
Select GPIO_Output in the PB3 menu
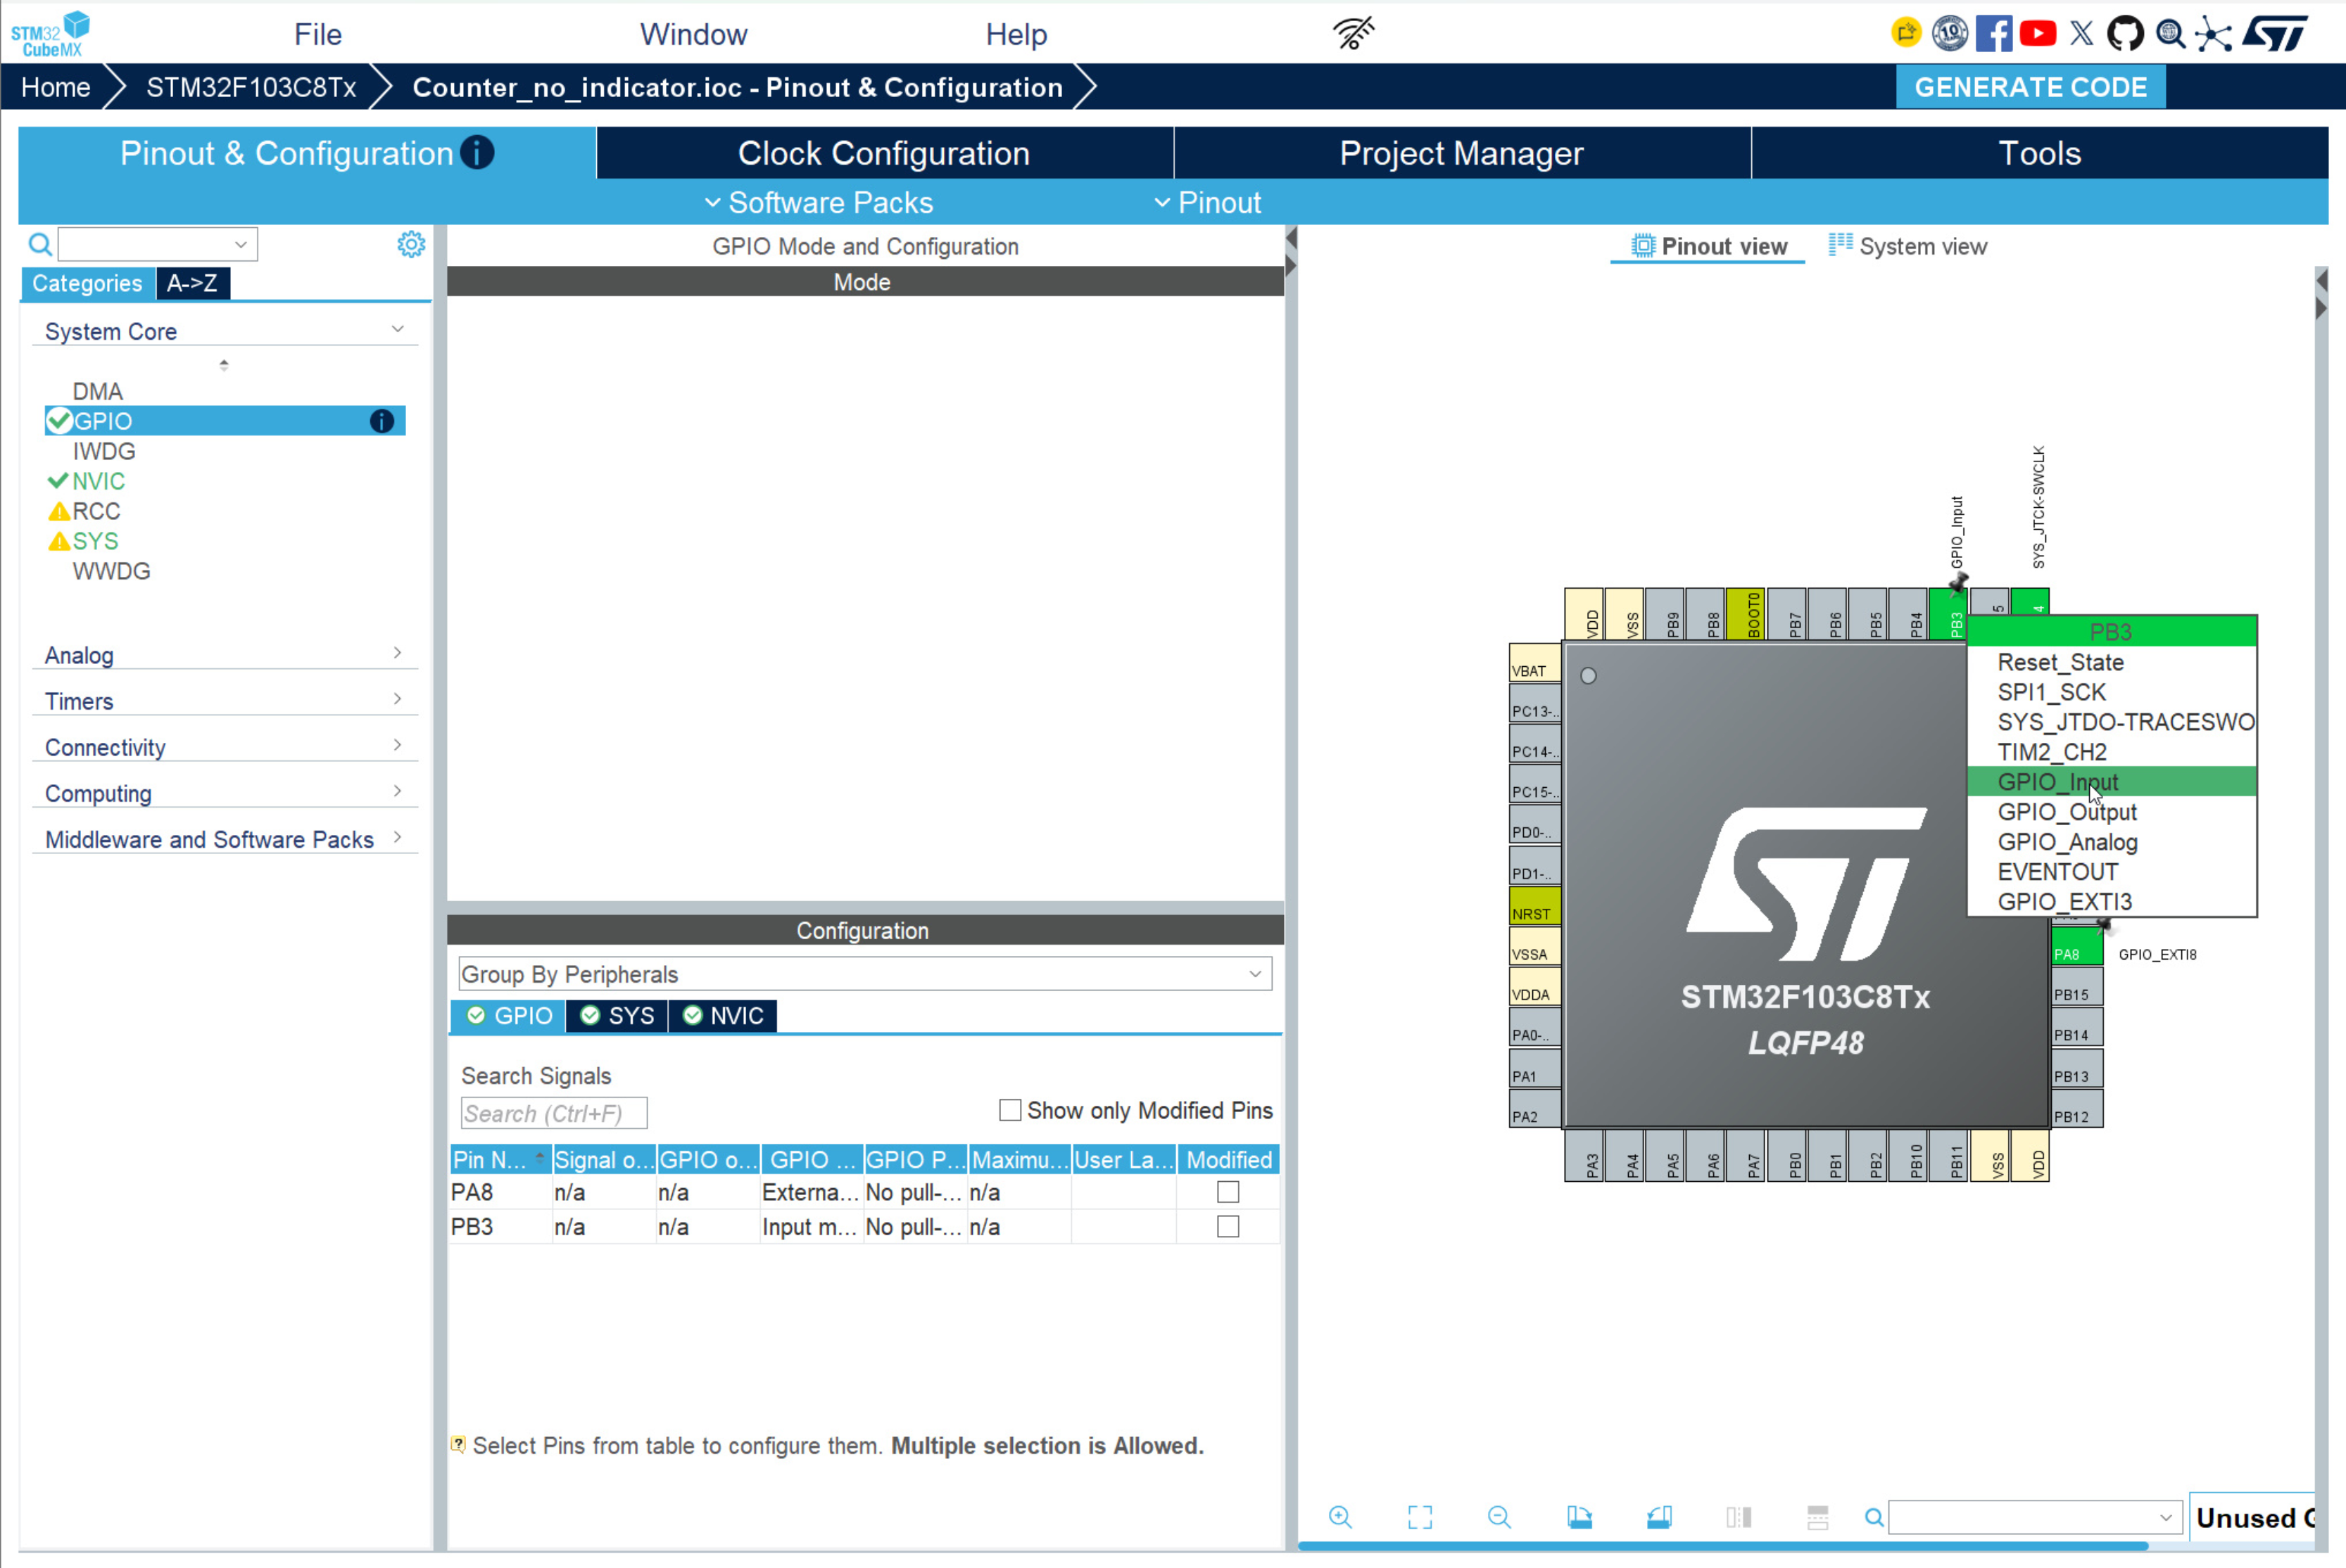coord(2112,812)
